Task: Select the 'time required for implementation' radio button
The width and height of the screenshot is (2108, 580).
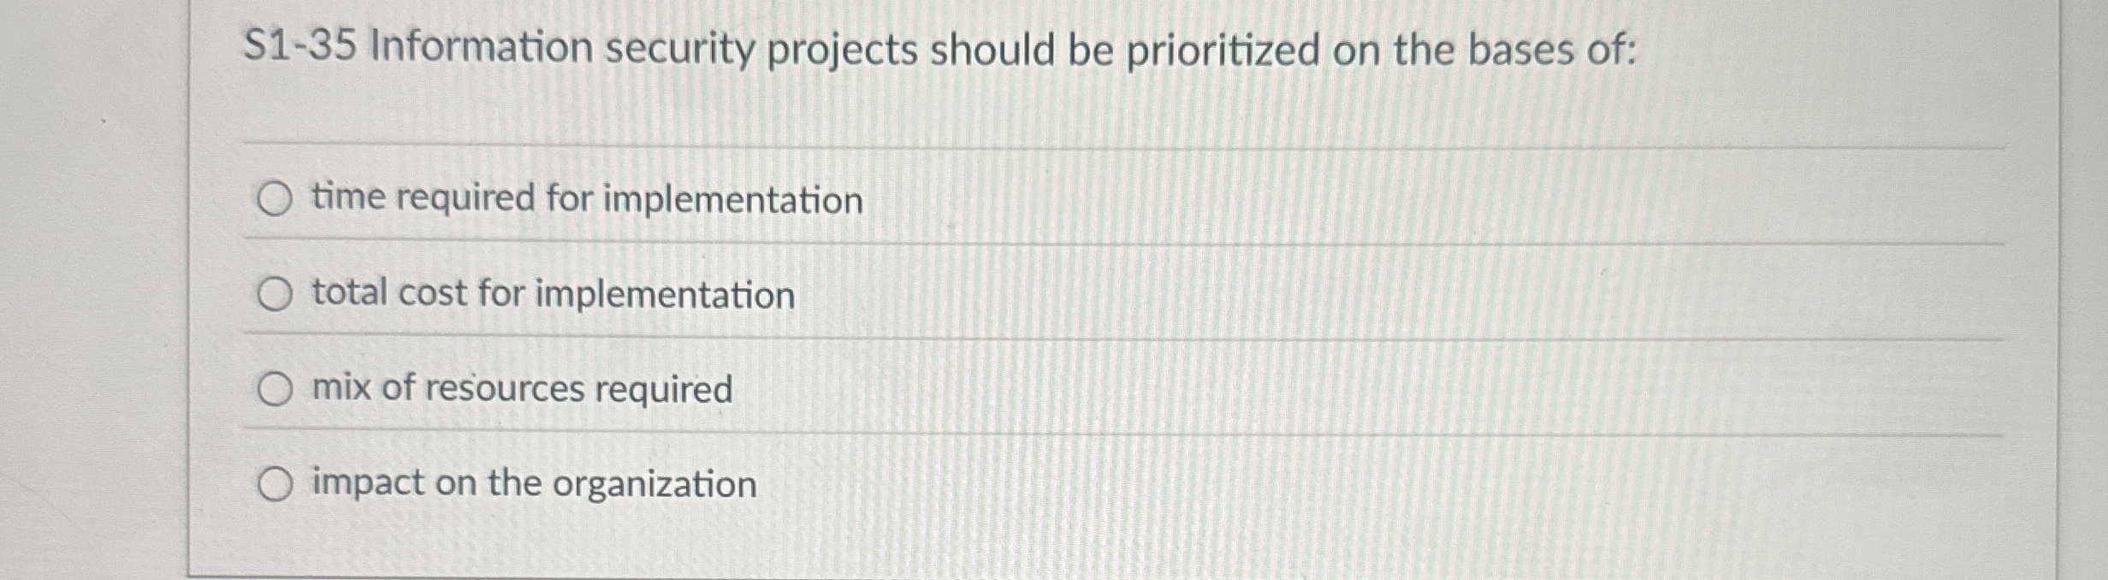Action: [x=275, y=199]
